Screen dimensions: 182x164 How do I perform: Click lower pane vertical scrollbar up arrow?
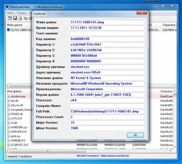175,91
